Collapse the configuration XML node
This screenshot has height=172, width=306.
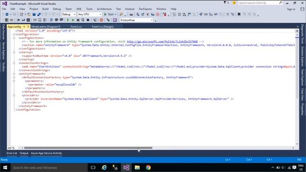click(x=14, y=34)
